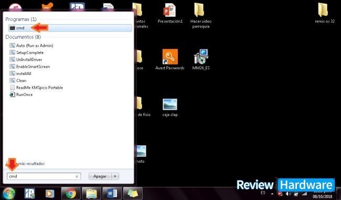Click the ES language indicator
Viewport: 341px width, 200px height.
(x=263, y=193)
